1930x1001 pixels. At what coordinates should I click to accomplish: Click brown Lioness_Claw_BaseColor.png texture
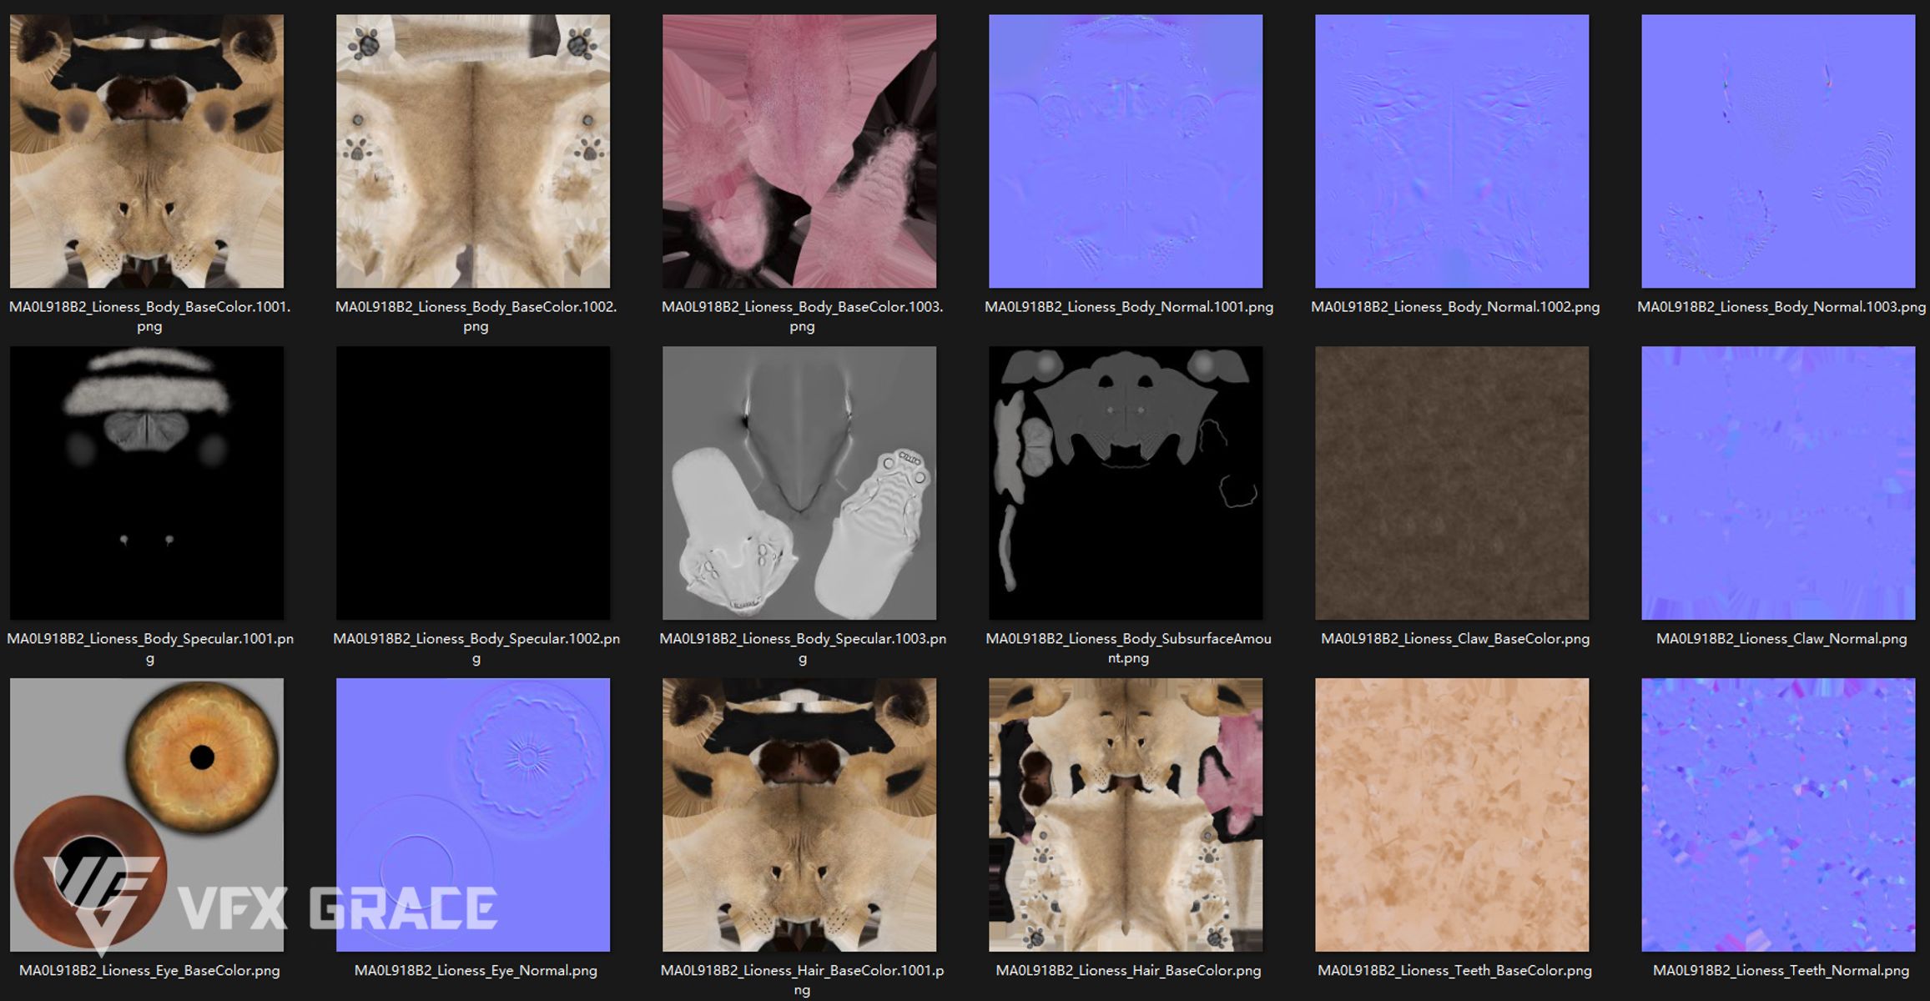1452,483
